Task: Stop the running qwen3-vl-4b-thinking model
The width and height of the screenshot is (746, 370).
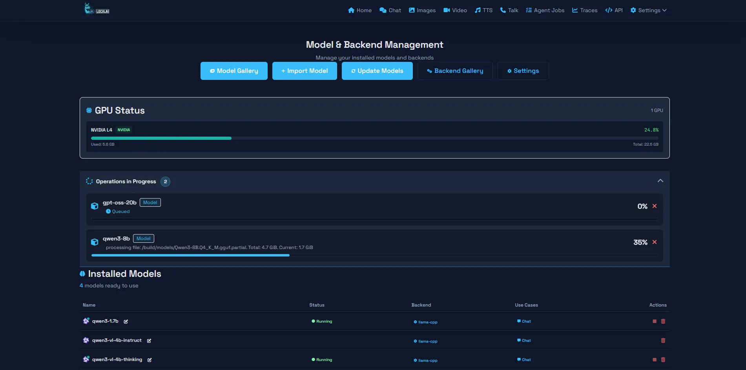Action: (x=654, y=360)
